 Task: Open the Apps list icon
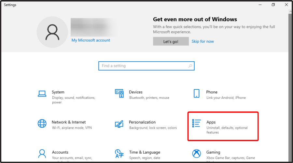pyautogui.click(x=196, y=124)
